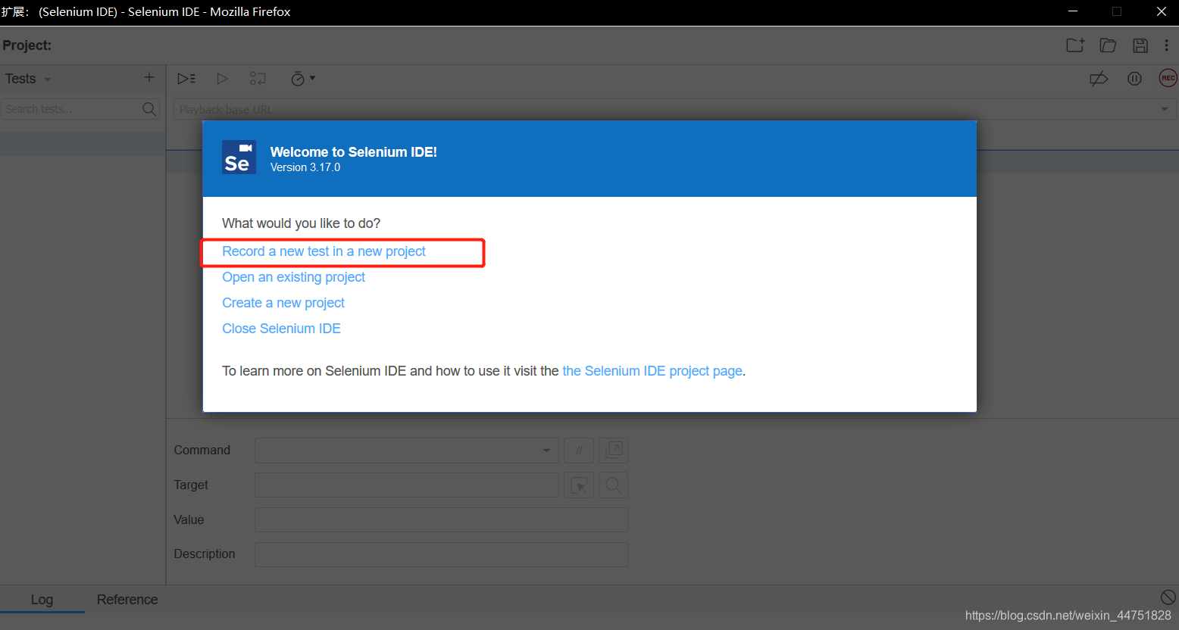Click the find target in page icon
Image resolution: width=1179 pixels, height=630 pixels.
[613, 485]
